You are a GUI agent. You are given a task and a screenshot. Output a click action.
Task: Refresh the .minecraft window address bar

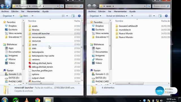coord(62,6)
